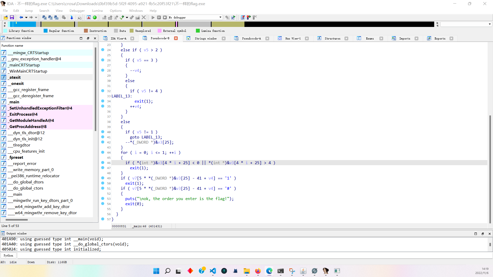Click the Regular function legend color swatch
This screenshot has width=493, height=277.
click(x=45, y=31)
